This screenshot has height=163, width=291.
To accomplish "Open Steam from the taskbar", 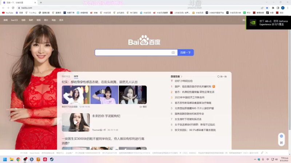I will [x=52, y=159].
